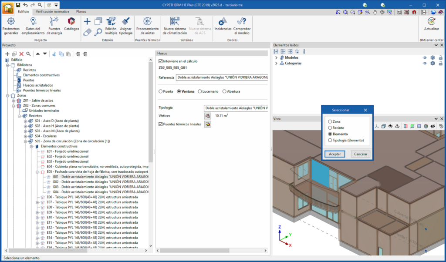Choose the Lucernario radio button
Screen dimensions: 446x262
(x=200, y=91)
